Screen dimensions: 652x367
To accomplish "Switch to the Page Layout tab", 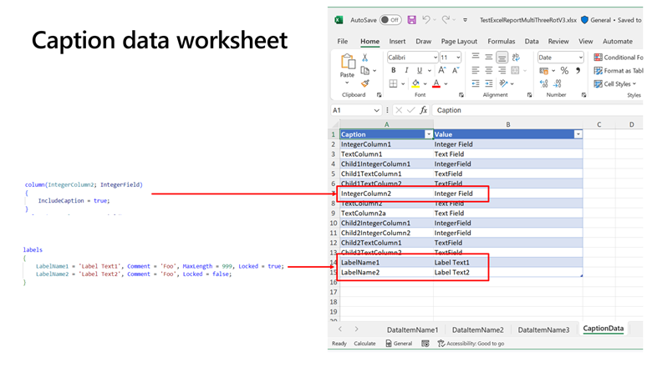I will (459, 42).
